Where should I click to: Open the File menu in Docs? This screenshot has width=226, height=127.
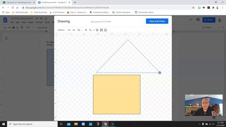(x=12, y=22)
